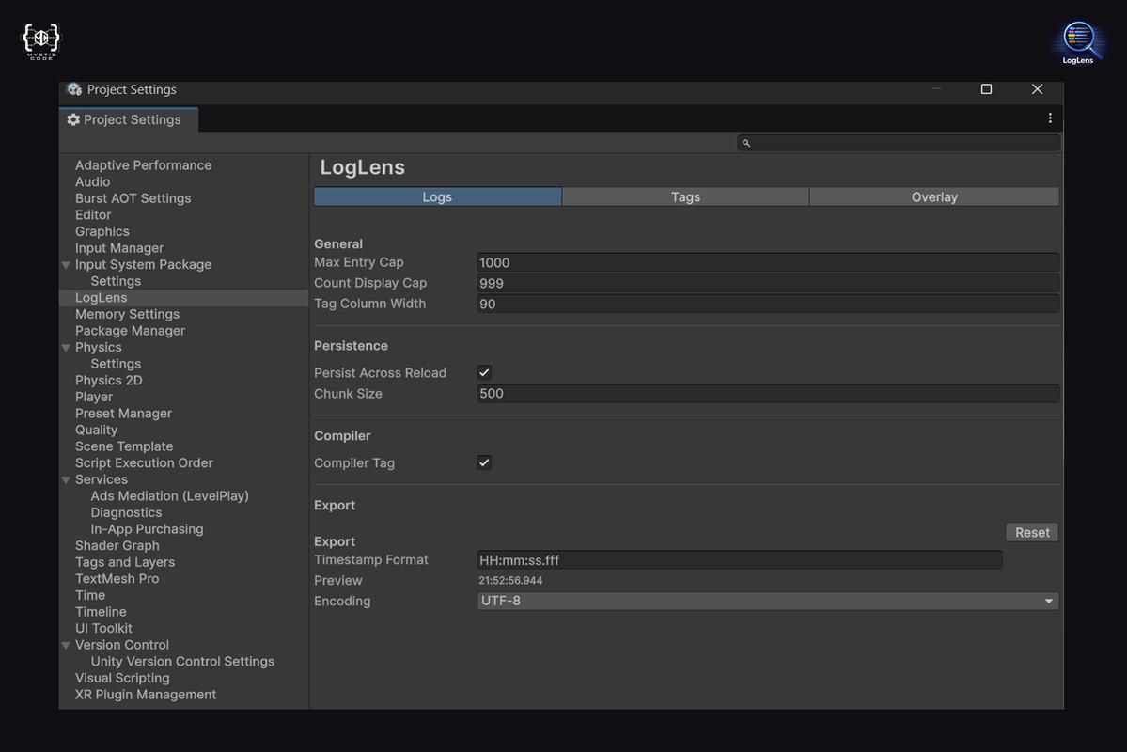Switch to the Tags tab
This screenshot has width=1127, height=752.
[685, 197]
